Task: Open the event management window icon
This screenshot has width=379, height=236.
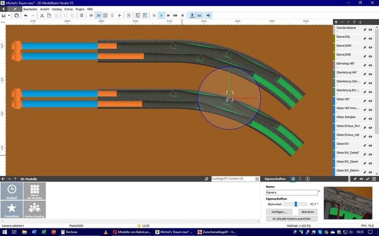Action: click(145, 16)
